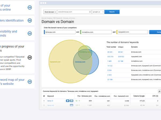
Task: Open the Root domain dropdown
Action: click(x=50, y=12)
